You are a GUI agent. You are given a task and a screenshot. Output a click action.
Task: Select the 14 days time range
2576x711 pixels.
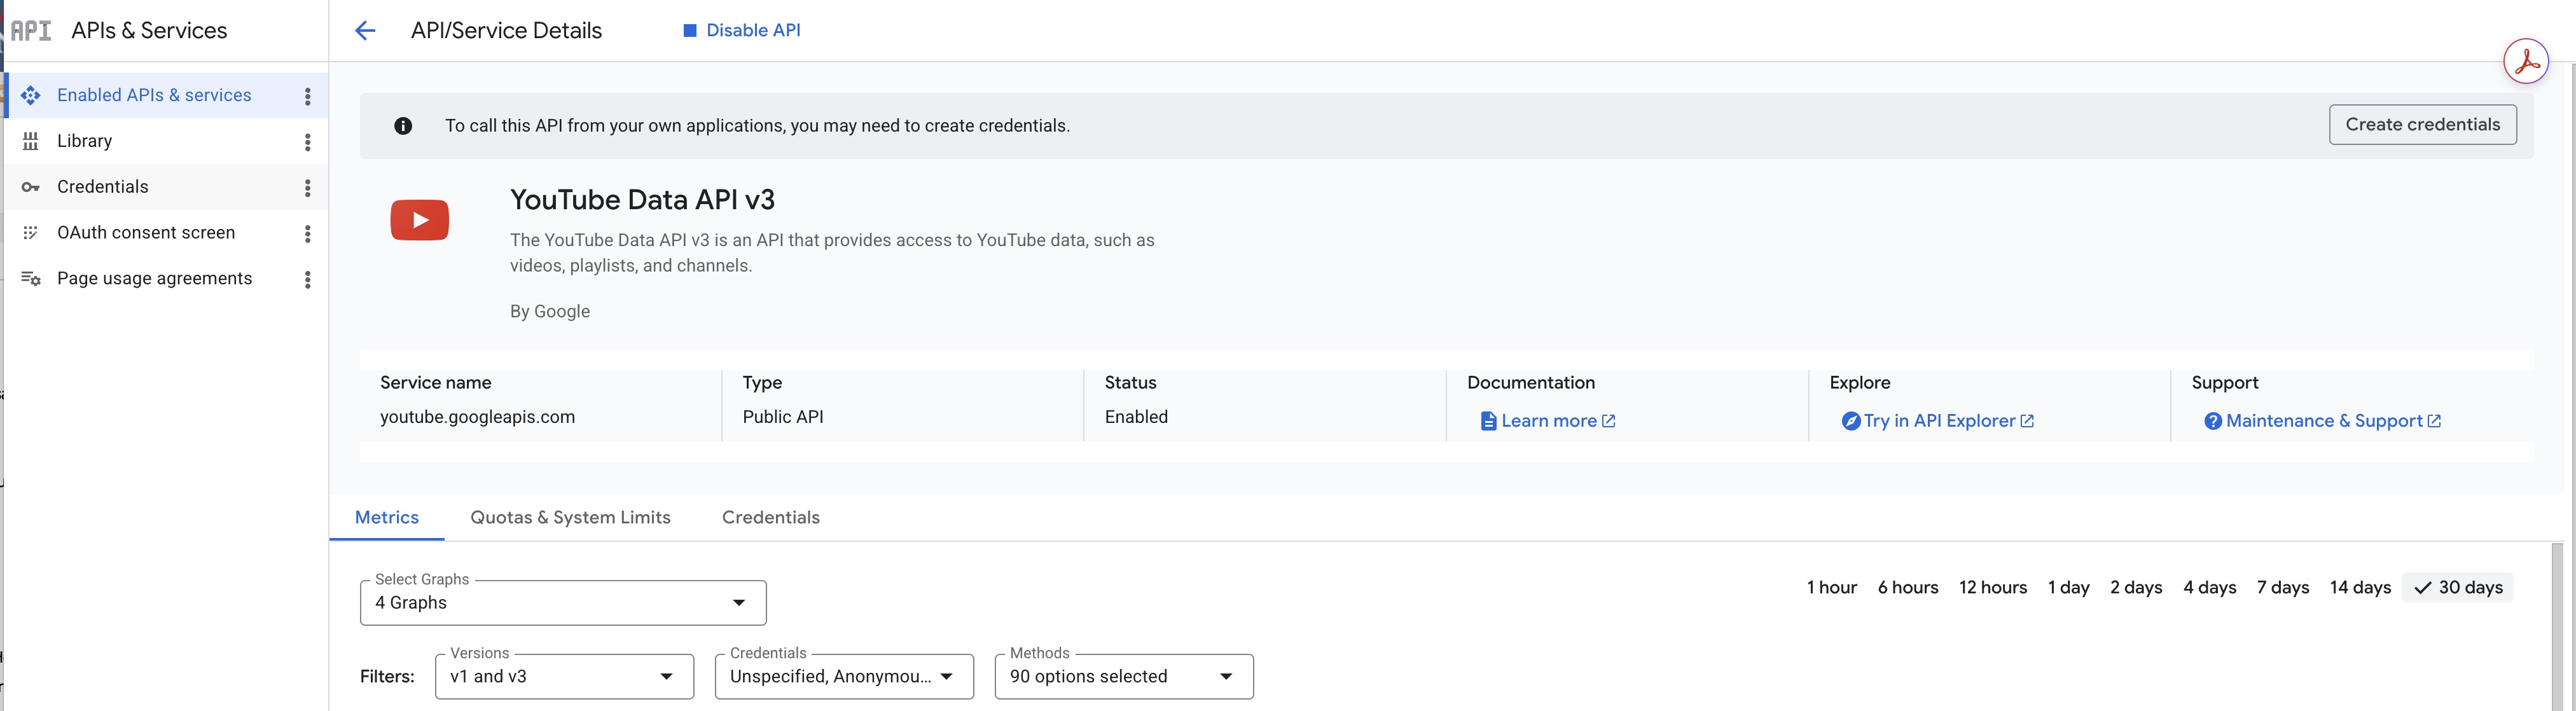coord(2360,588)
